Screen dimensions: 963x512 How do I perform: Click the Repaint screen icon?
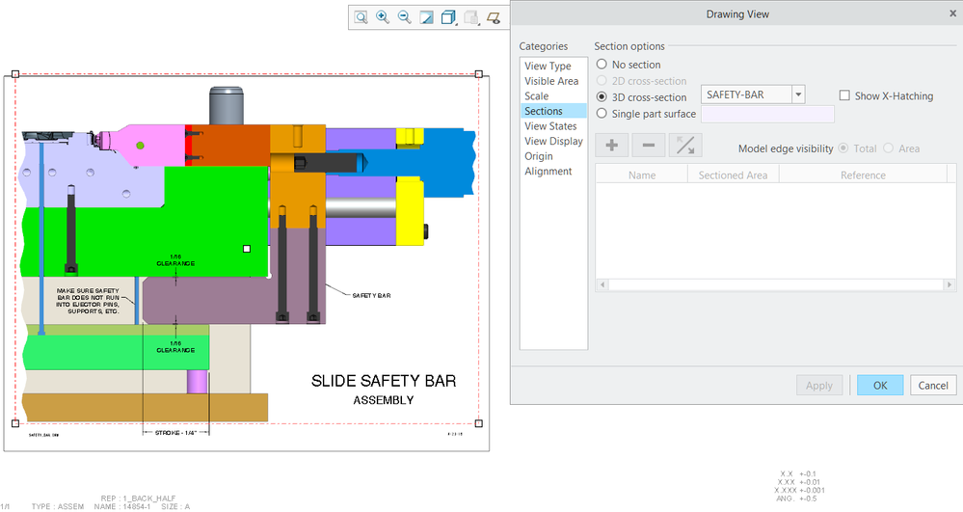tap(427, 17)
